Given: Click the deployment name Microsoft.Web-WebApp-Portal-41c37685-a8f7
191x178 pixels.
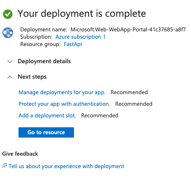Looking at the screenshot, I should coord(128,30).
